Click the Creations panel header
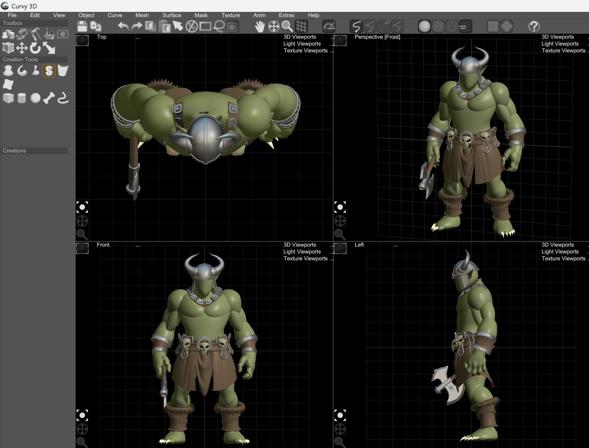This screenshot has height=448, width=589. point(34,151)
